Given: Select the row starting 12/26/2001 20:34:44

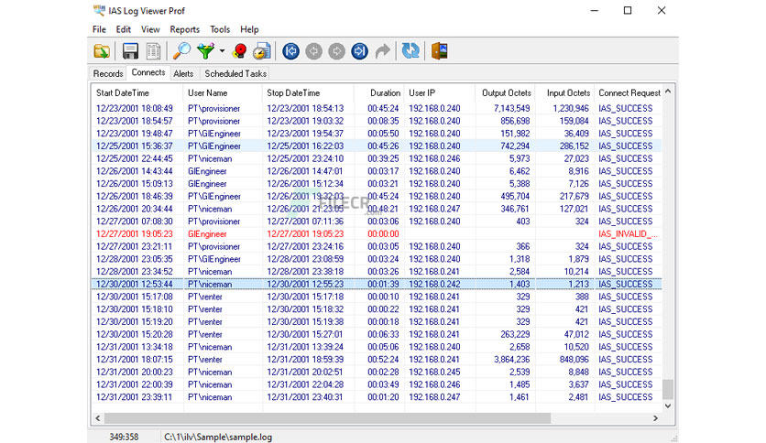Looking at the screenshot, I should coord(377,209).
